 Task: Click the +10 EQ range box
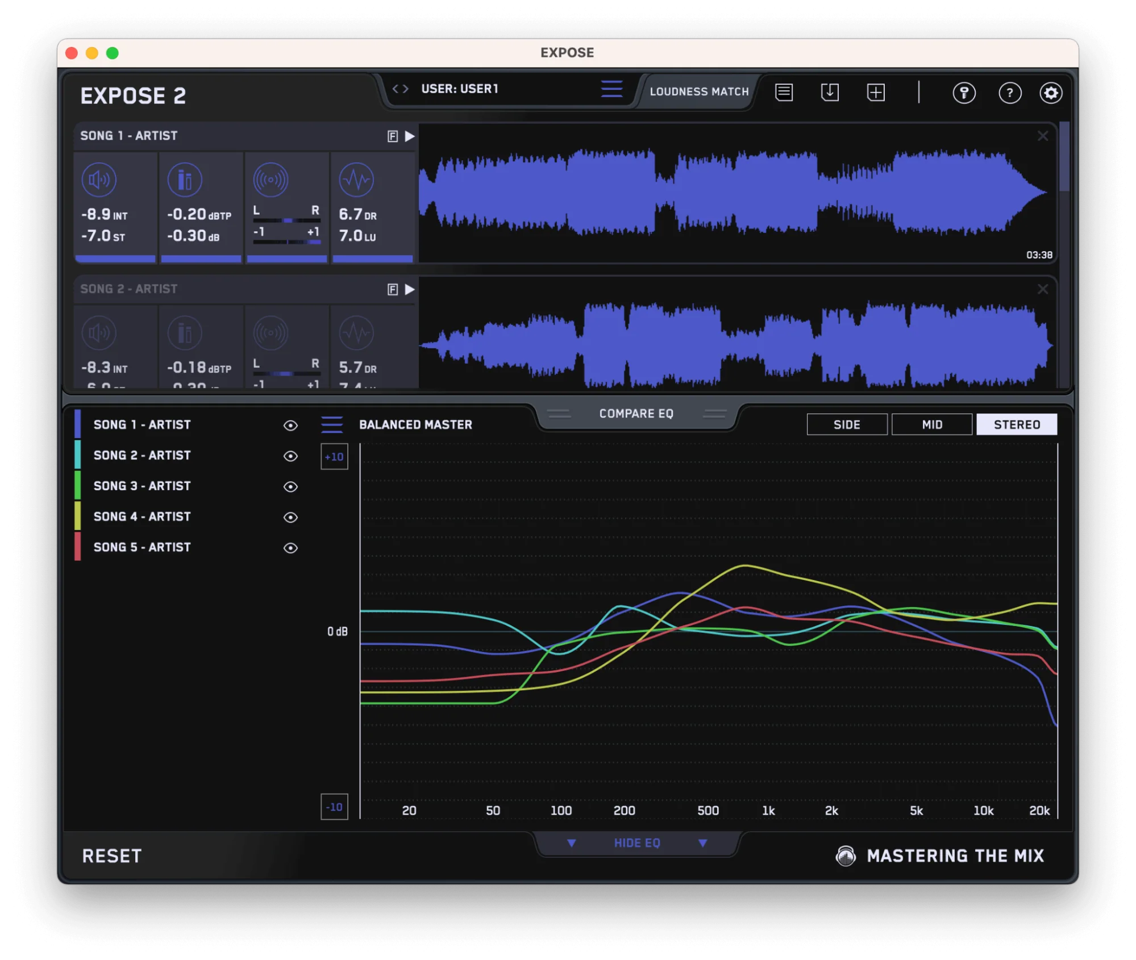[x=334, y=457]
